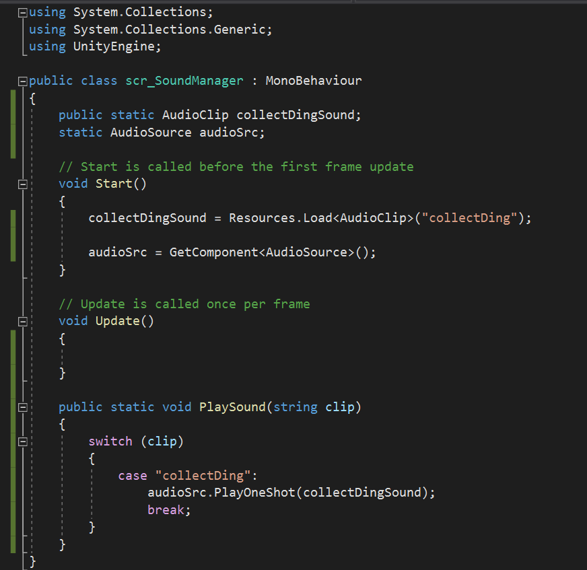Click the MonoBehaviour base class name
The height and width of the screenshot is (570, 587).
(313, 81)
